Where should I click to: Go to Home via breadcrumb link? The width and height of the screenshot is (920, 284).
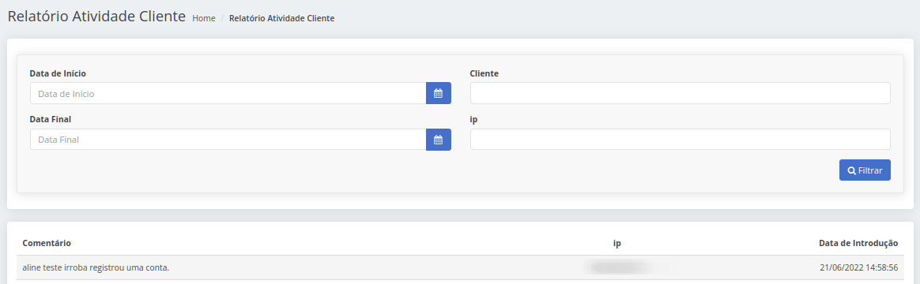(204, 18)
